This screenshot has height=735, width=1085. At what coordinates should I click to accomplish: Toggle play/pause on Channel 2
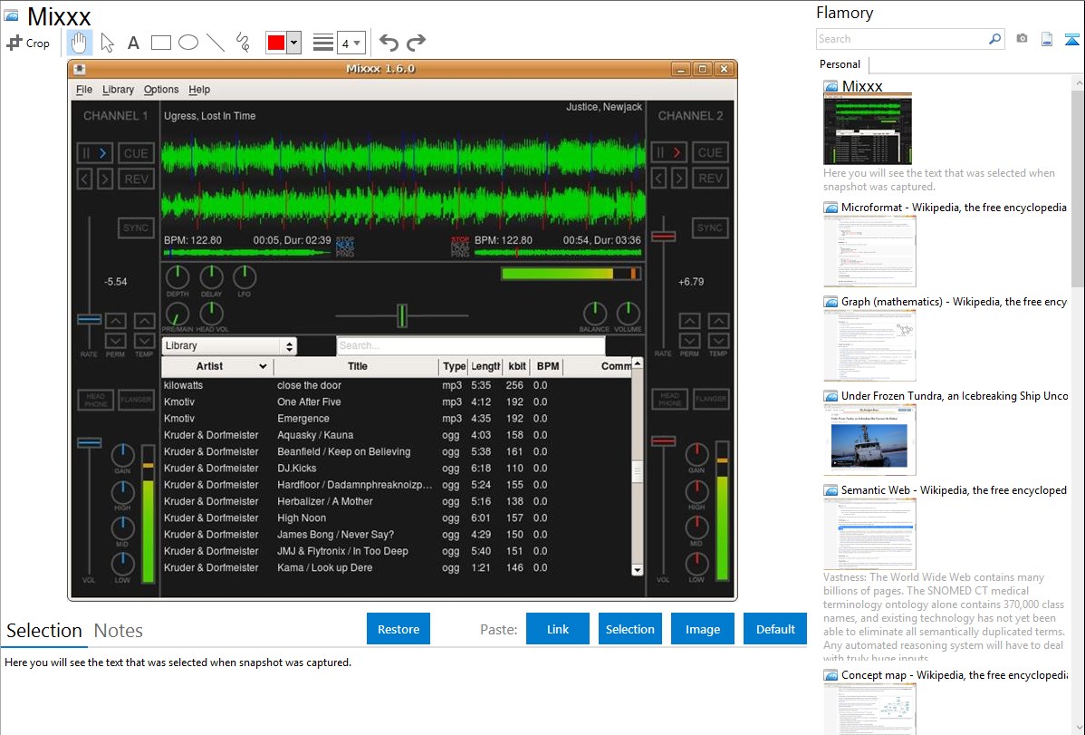coord(669,152)
